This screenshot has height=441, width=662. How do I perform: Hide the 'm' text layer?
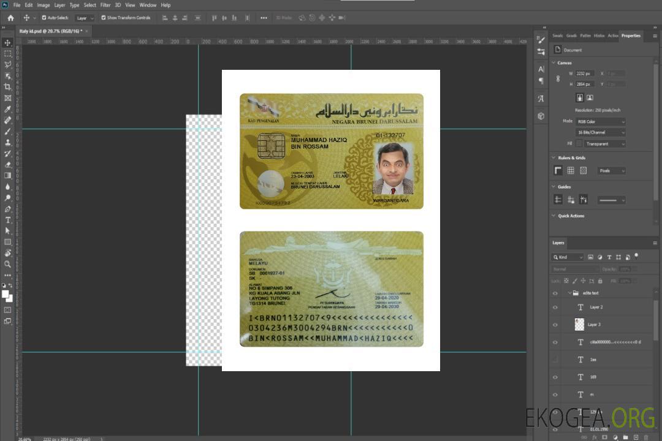(555, 394)
